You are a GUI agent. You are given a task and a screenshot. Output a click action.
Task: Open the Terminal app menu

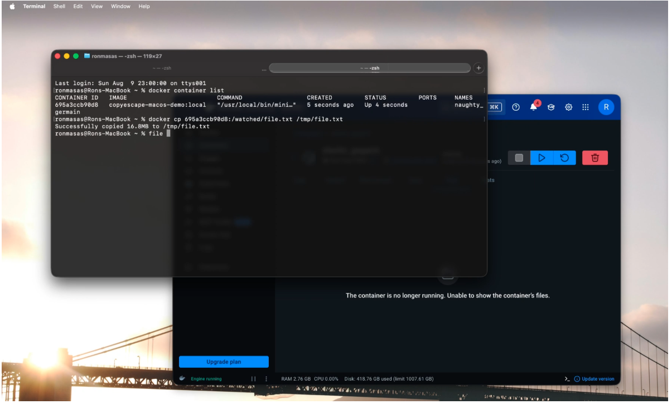34,6
